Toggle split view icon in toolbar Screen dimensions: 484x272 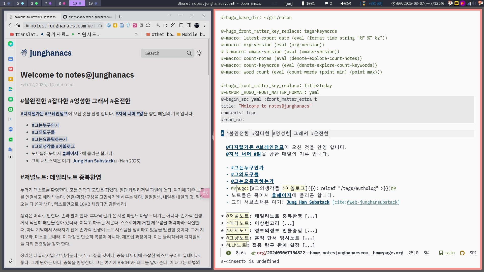[x=181, y=25]
